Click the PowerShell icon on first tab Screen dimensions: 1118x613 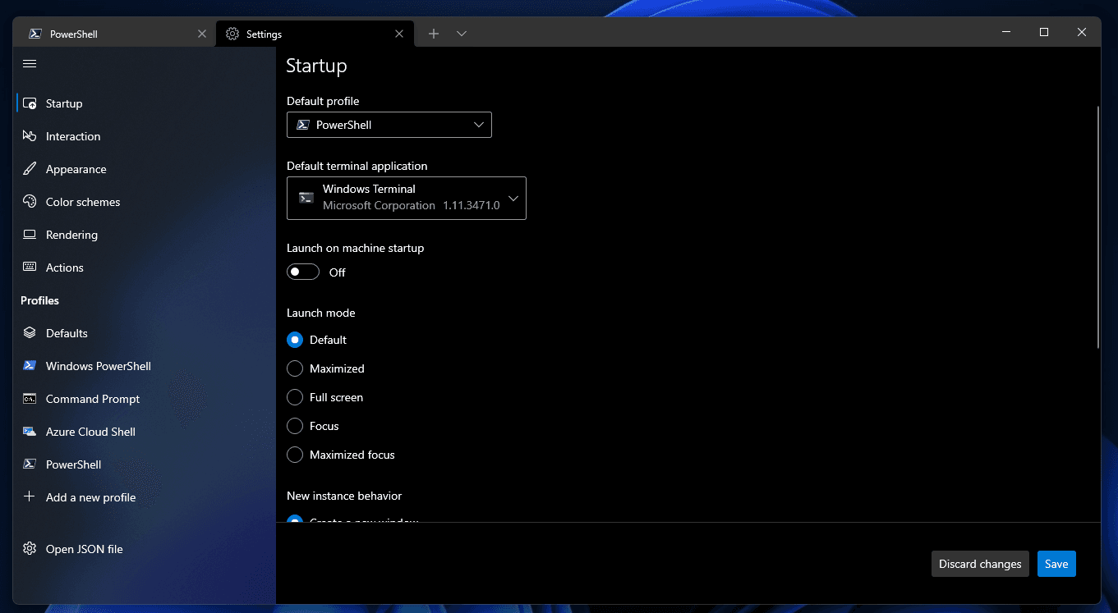tap(35, 34)
